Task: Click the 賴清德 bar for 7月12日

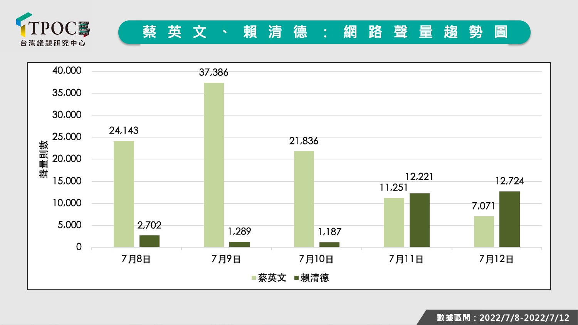Action: [x=509, y=219]
